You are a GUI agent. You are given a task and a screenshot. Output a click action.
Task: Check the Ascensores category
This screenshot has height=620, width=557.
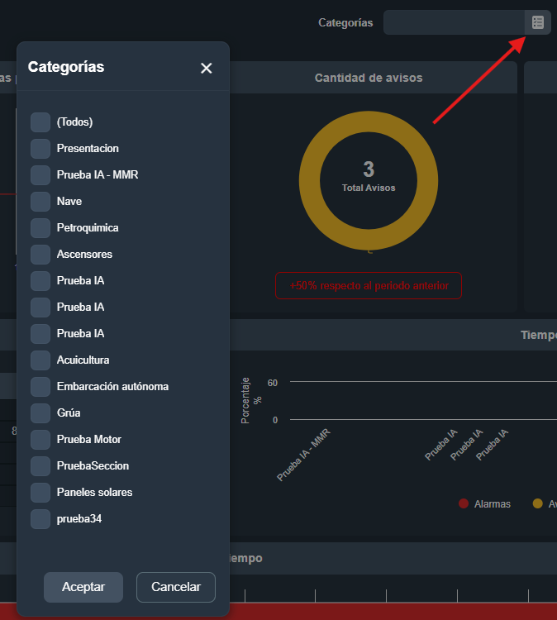click(40, 255)
